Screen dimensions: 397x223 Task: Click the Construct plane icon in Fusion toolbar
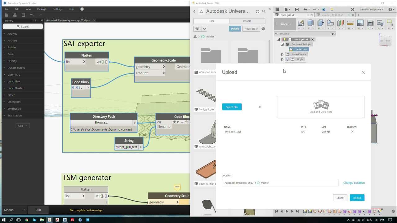click(x=340, y=23)
